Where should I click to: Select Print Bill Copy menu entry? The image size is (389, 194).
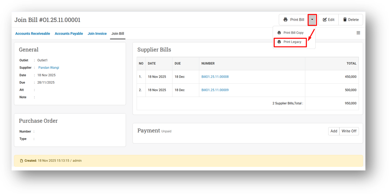coord(294,33)
